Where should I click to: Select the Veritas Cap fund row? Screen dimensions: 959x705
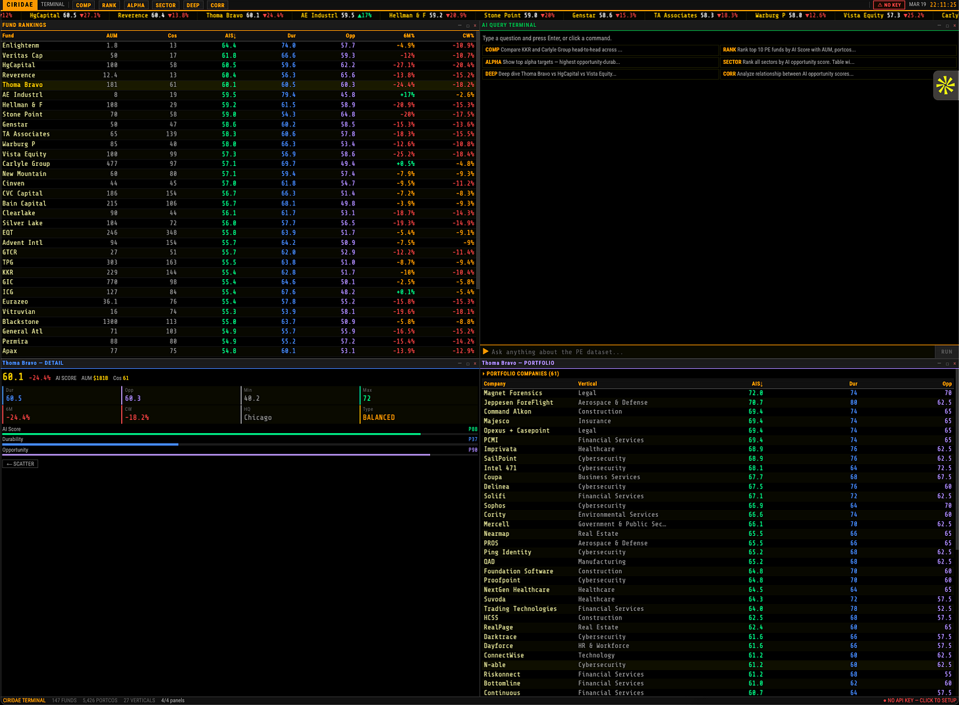238,55
